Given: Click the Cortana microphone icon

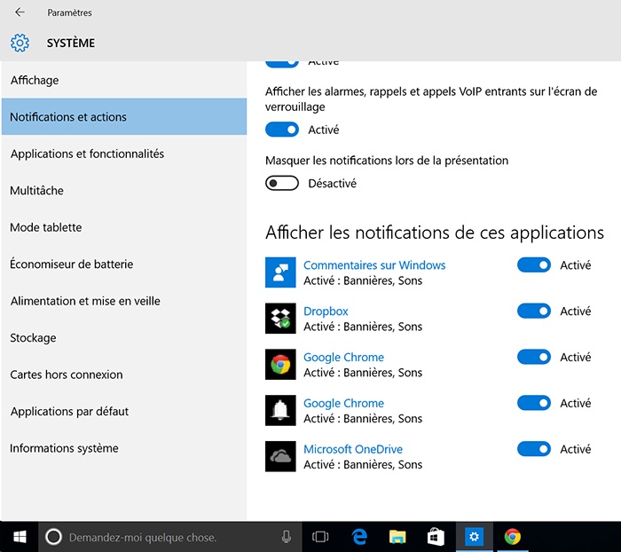Looking at the screenshot, I should tap(287, 537).
